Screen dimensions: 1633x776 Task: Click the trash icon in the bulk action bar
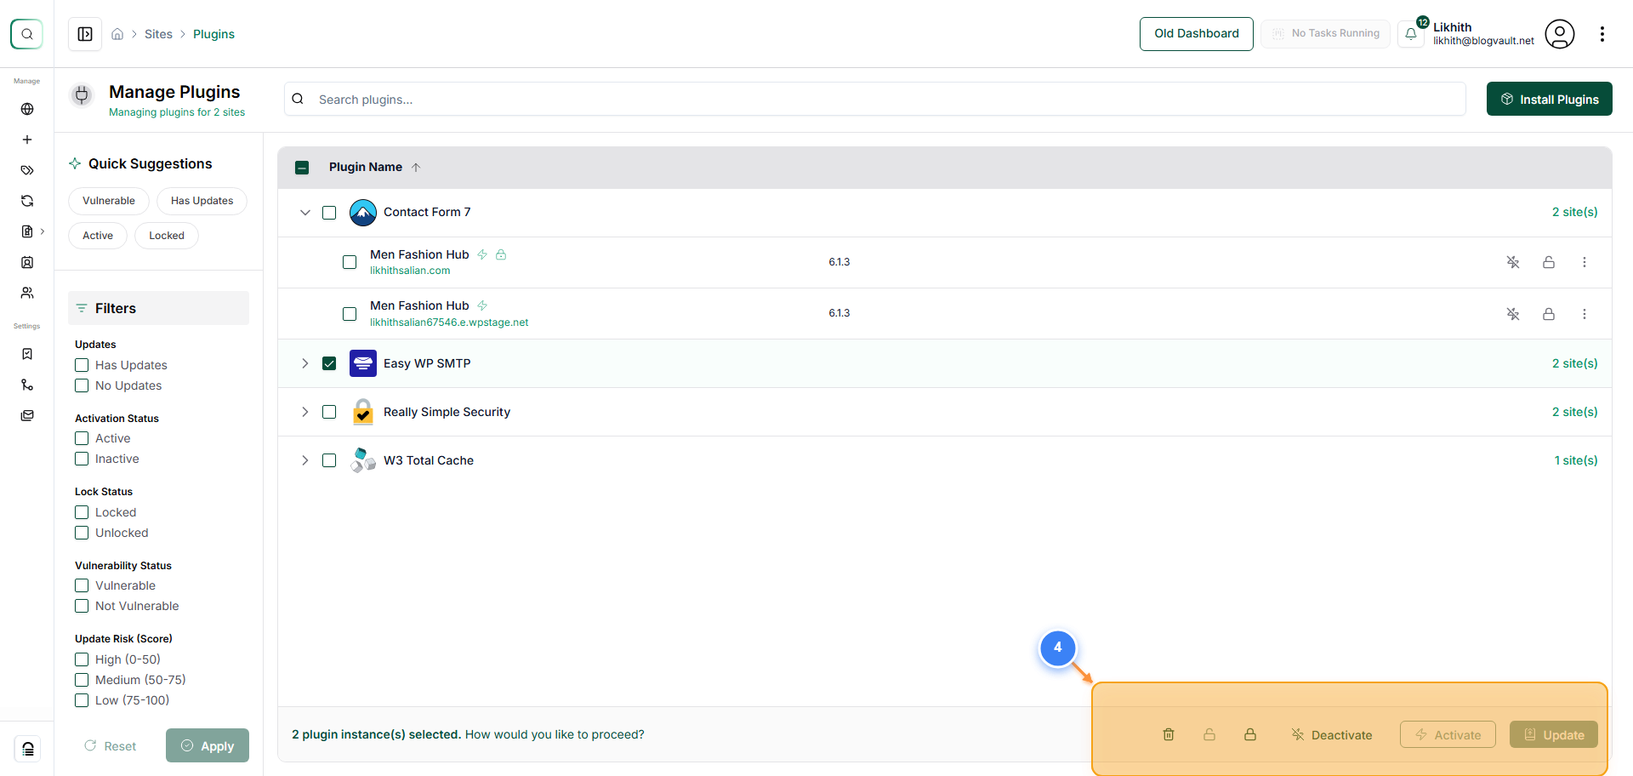click(1169, 734)
